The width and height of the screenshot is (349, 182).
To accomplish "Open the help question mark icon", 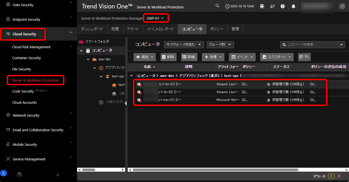I will coord(283,6).
